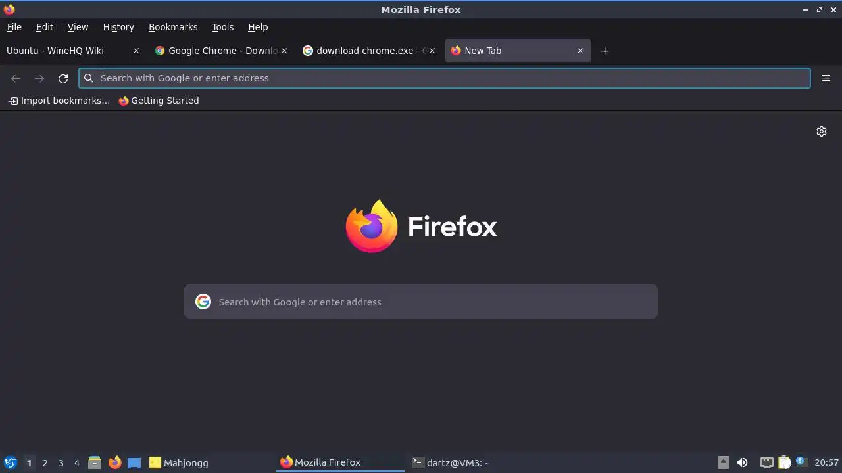Maximize the Mozilla Firefox window
Viewport: 842px width, 473px height.
(x=820, y=10)
